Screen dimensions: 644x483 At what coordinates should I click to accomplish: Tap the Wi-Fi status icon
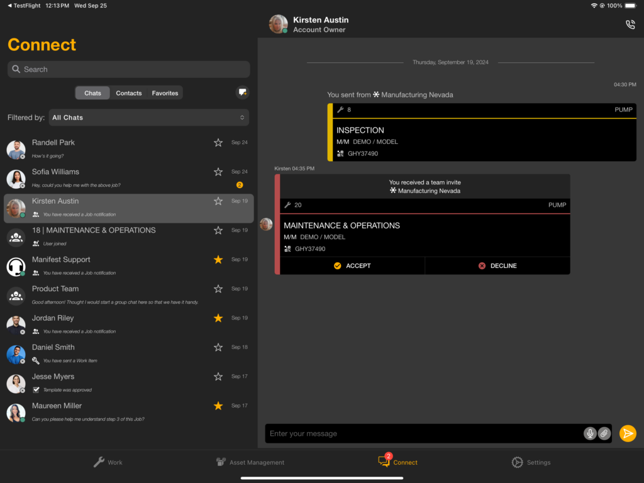point(594,5)
